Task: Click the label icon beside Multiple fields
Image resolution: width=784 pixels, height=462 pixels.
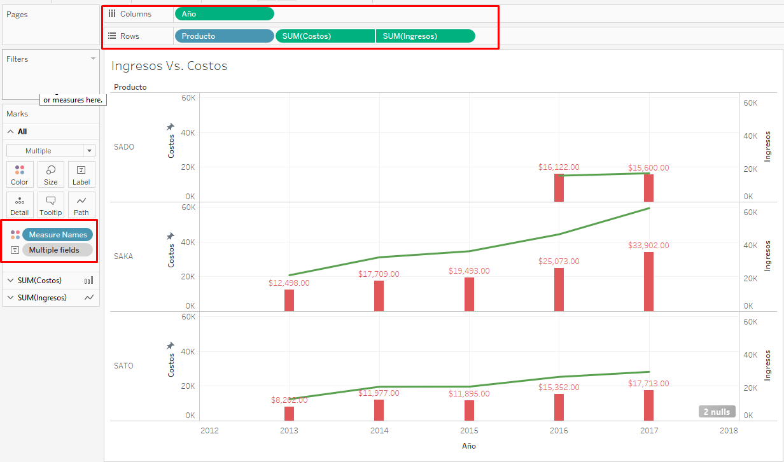Action: tap(15, 250)
